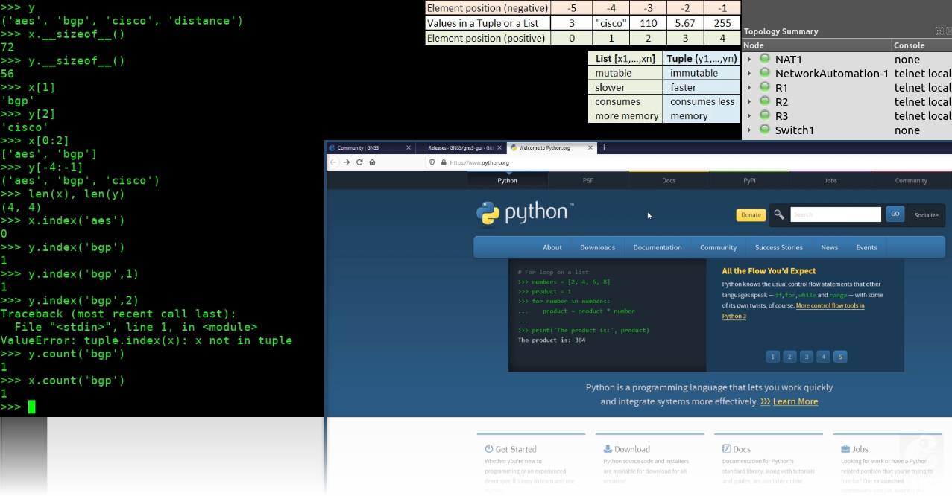Click the padlock site security icon
The height and width of the screenshot is (496, 952).
(x=443, y=162)
